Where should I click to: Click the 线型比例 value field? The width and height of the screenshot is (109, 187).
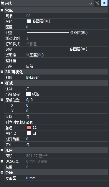pyautogui.click(x=66, y=38)
